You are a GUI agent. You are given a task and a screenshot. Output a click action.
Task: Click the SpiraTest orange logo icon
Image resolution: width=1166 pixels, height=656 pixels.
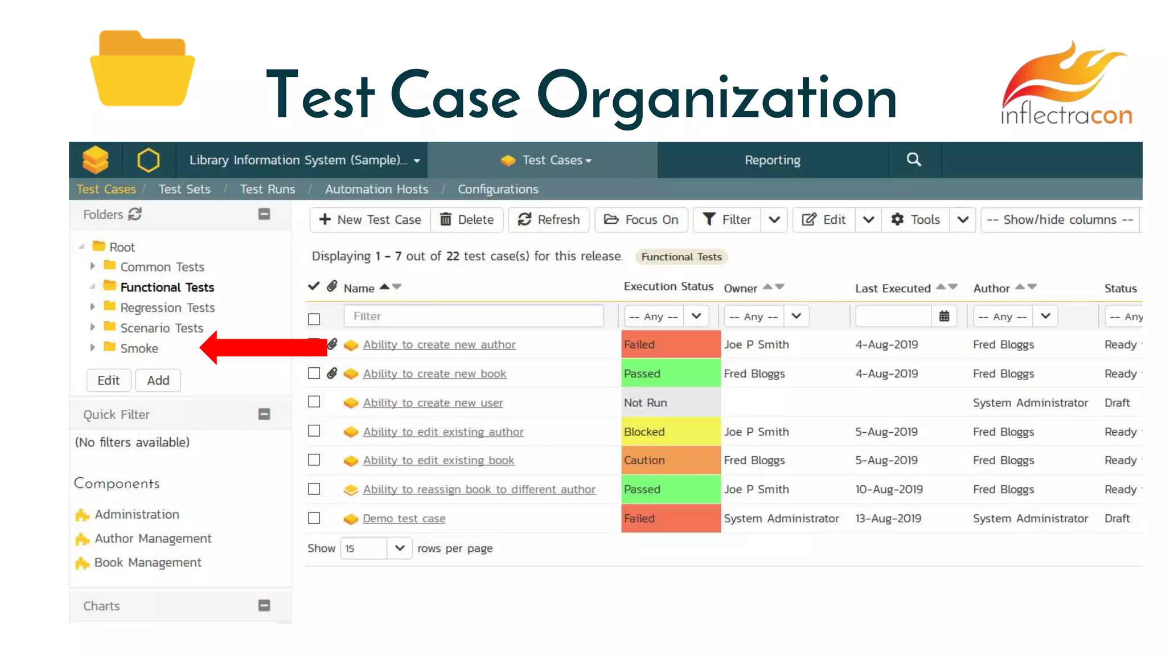pyautogui.click(x=95, y=160)
